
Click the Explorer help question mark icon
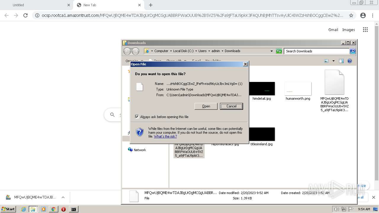coord(350,61)
